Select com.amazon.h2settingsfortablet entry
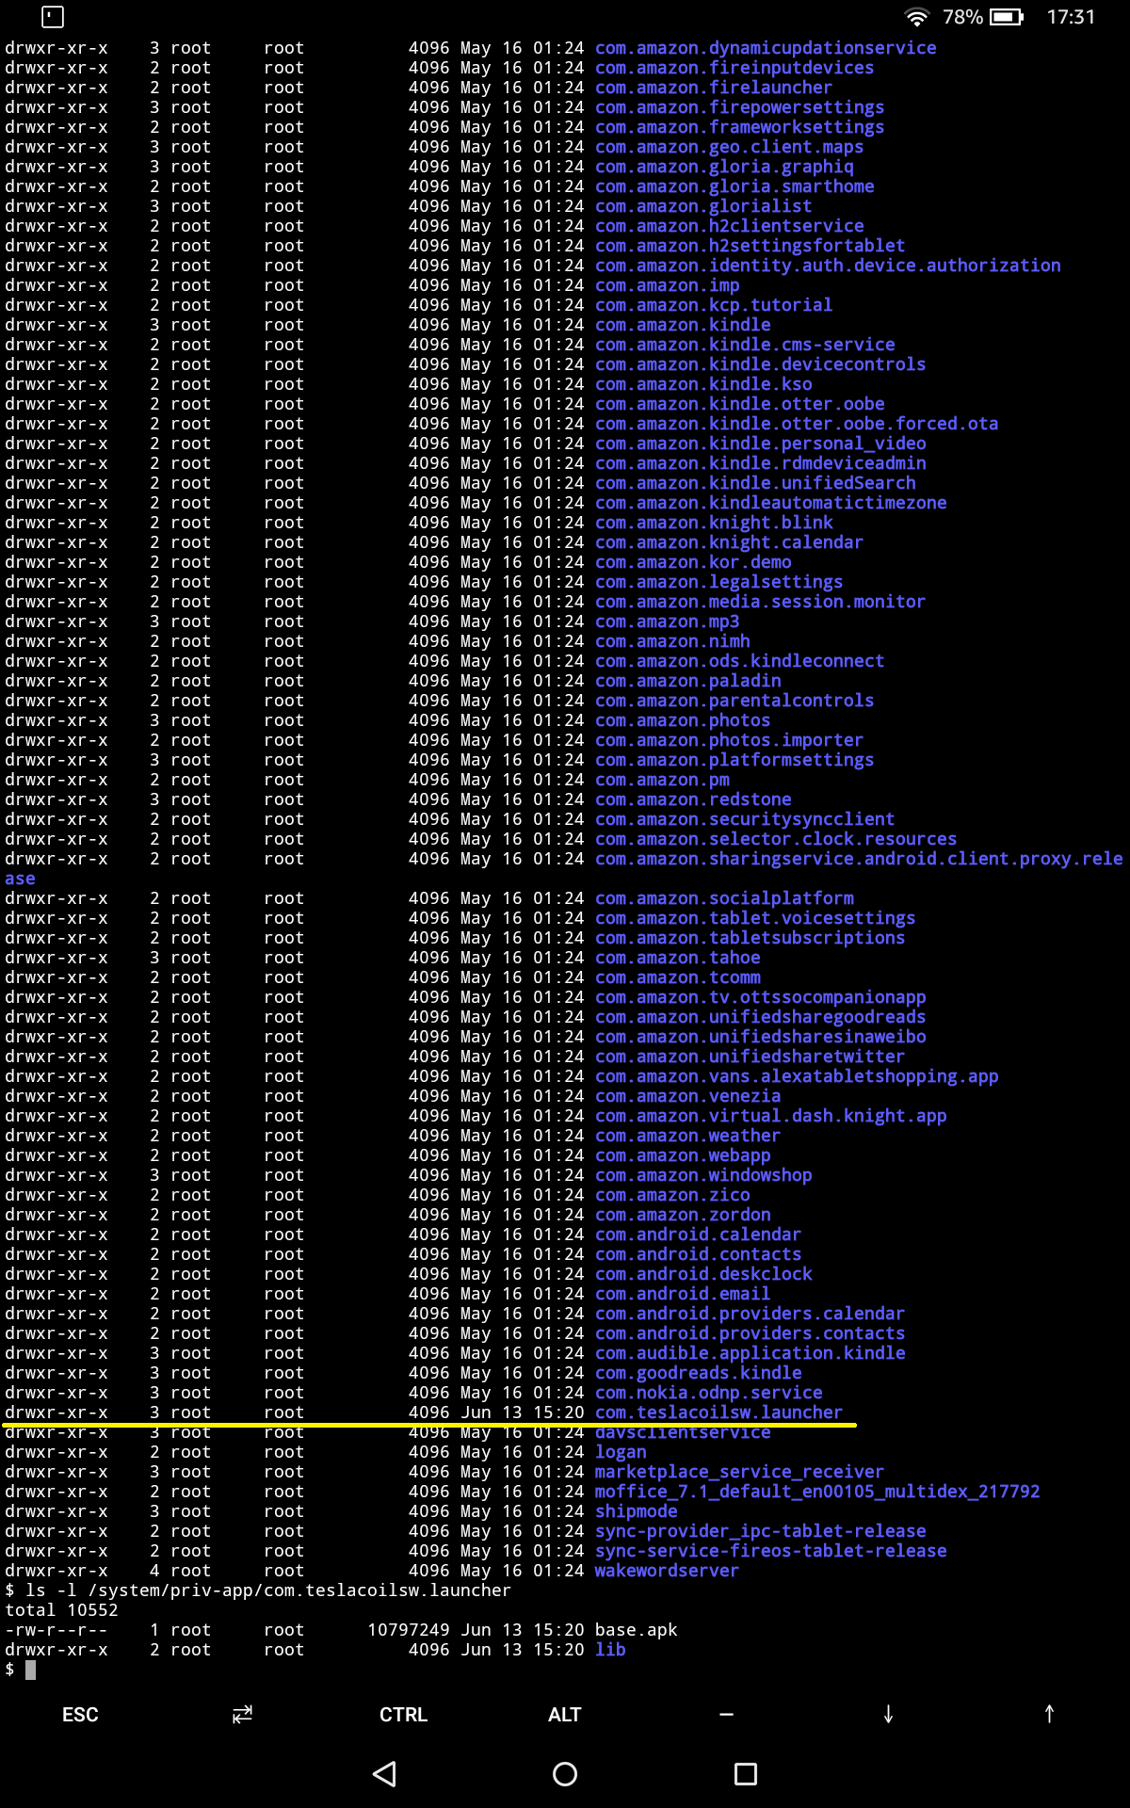Image resolution: width=1130 pixels, height=1808 pixels. coord(750,246)
